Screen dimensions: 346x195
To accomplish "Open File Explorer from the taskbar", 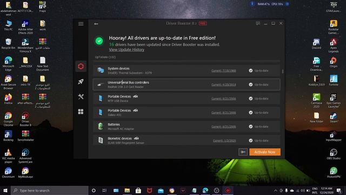I will pos(127,190).
